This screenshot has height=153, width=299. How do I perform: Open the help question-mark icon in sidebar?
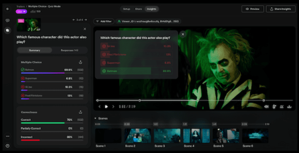tap(8, 146)
